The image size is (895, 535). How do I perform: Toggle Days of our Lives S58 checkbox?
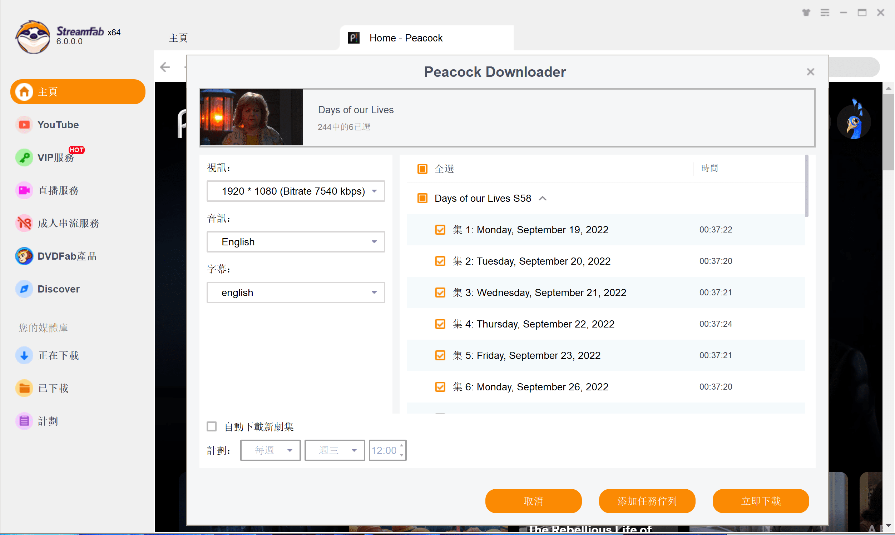coord(422,198)
